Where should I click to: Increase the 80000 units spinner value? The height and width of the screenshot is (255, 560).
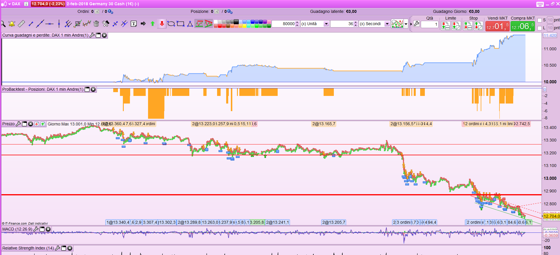pos(297,22)
